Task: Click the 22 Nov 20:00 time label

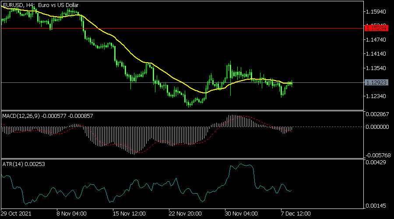Action: 185,214
